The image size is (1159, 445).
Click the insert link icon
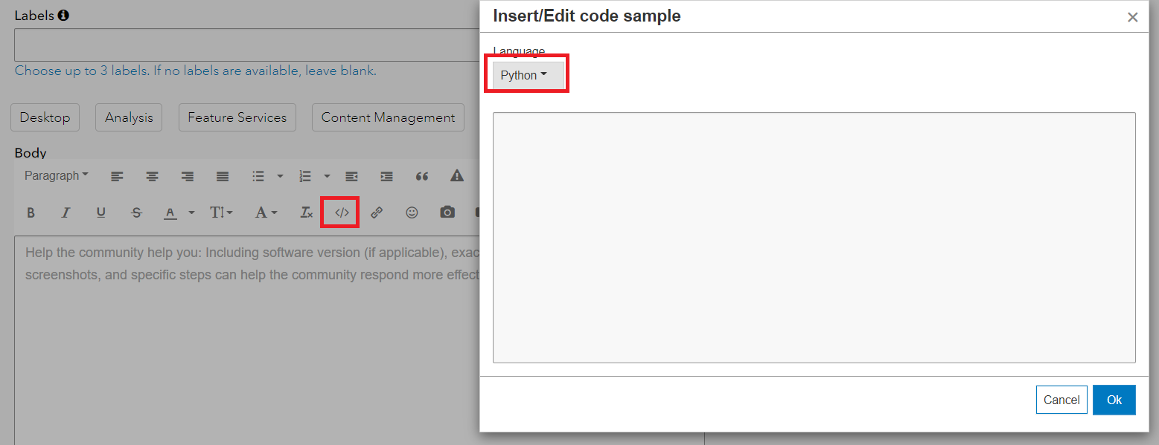tap(377, 212)
